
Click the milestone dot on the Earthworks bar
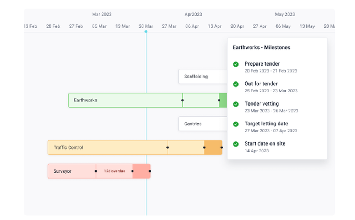[183, 100]
